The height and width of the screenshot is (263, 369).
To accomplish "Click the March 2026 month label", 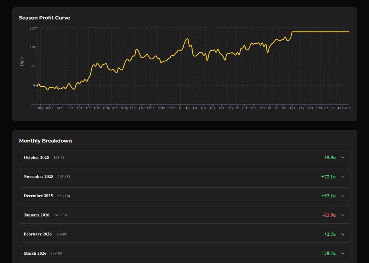I will click(x=35, y=253).
